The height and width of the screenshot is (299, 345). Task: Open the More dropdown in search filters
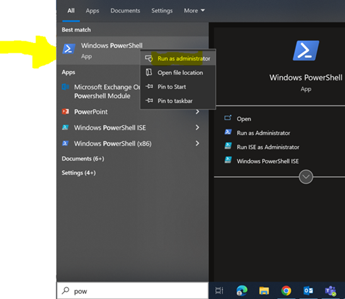pos(195,11)
